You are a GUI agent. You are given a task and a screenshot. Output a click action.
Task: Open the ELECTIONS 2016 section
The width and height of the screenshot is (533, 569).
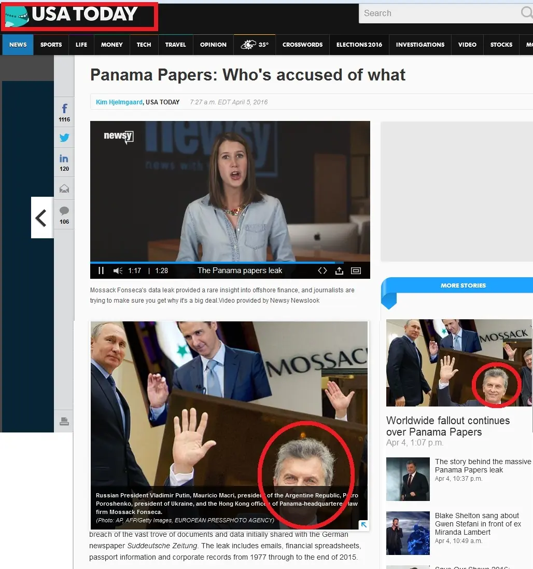[359, 45]
